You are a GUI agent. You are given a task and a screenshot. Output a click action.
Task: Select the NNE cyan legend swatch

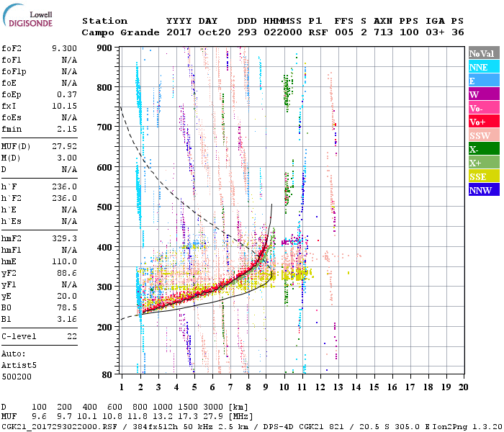click(484, 67)
